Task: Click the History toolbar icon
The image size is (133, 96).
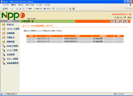Action: [x=53, y=9]
